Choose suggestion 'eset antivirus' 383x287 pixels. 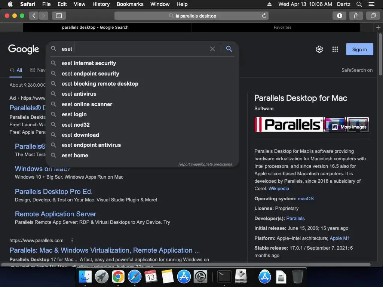click(142, 94)
